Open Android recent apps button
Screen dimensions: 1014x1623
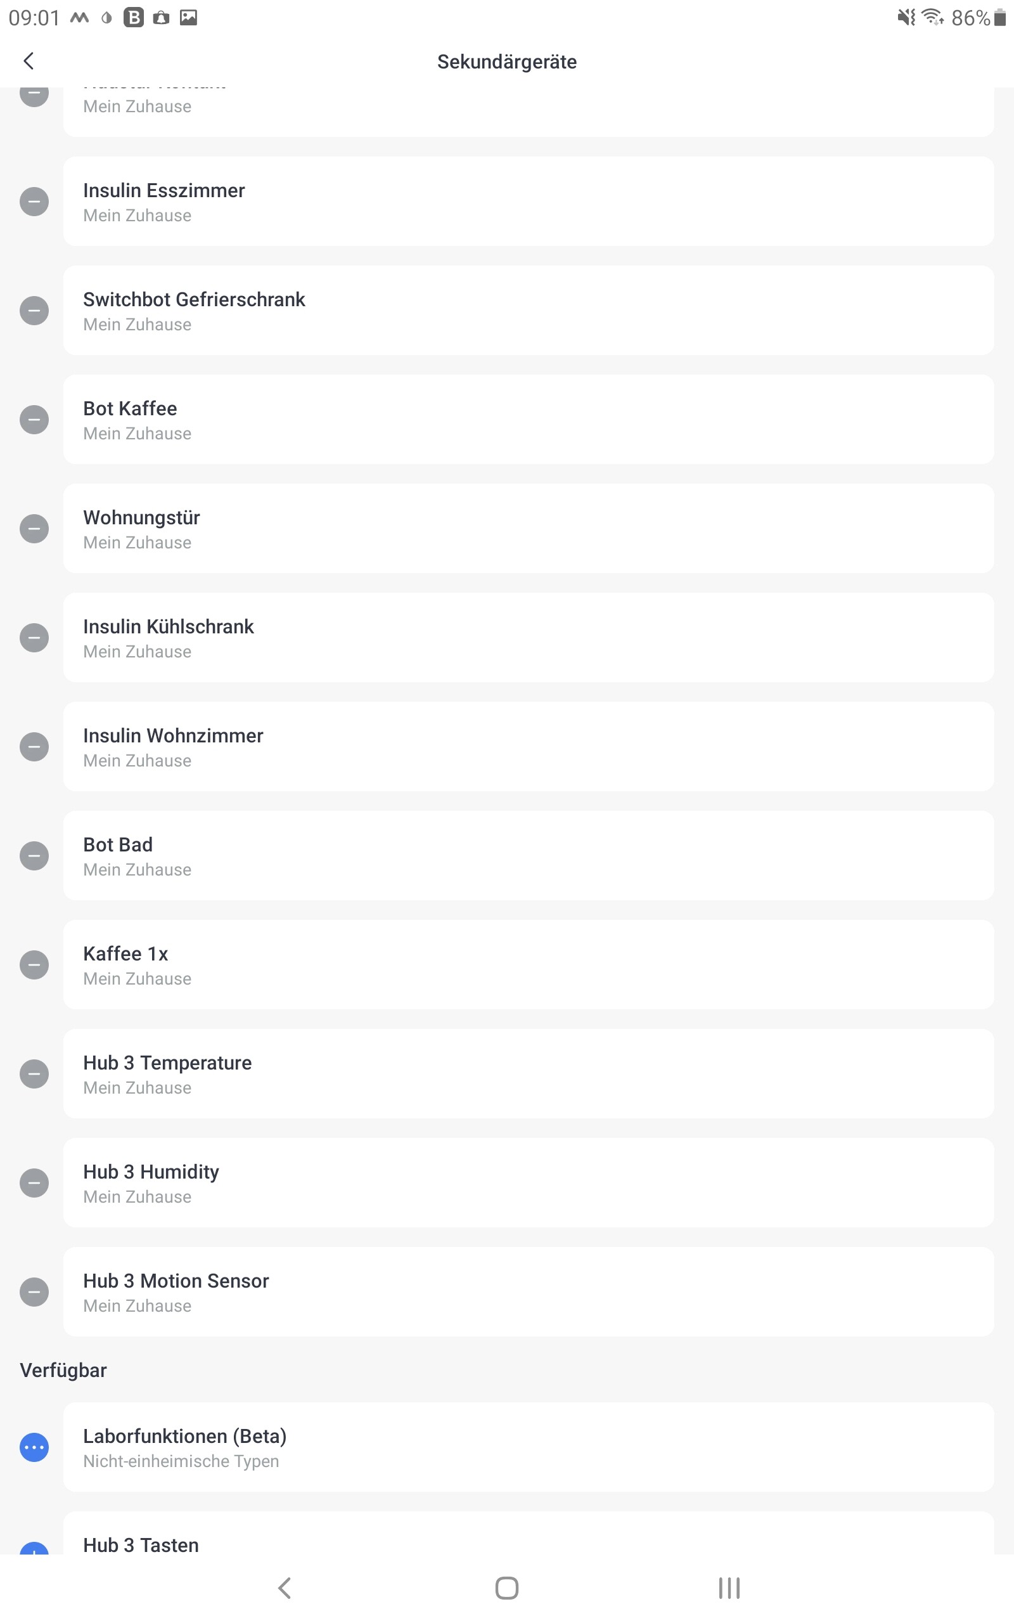(x=729, y=1587)
